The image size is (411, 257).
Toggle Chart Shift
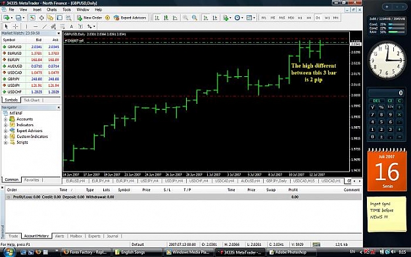point(215,18)
